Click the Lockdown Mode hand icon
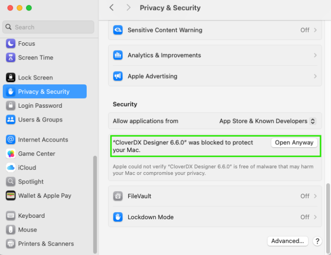Viewport: 331px width, 255px height. coord(118,217)
